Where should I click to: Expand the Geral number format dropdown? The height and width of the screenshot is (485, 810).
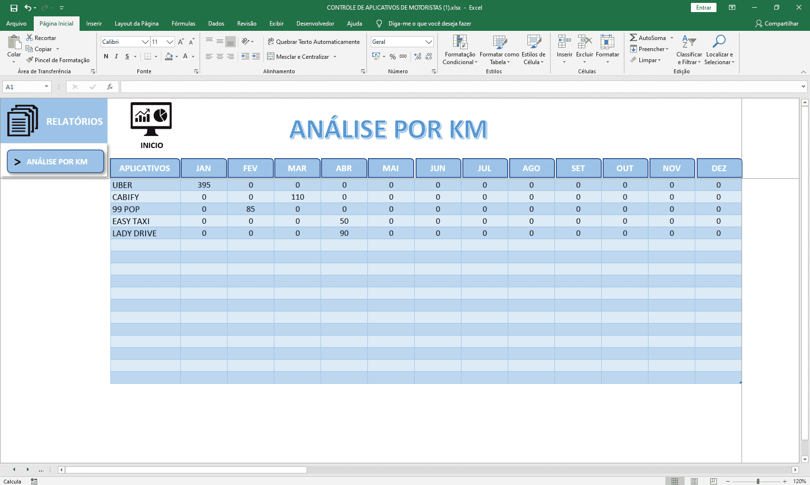tap(429, 42)
